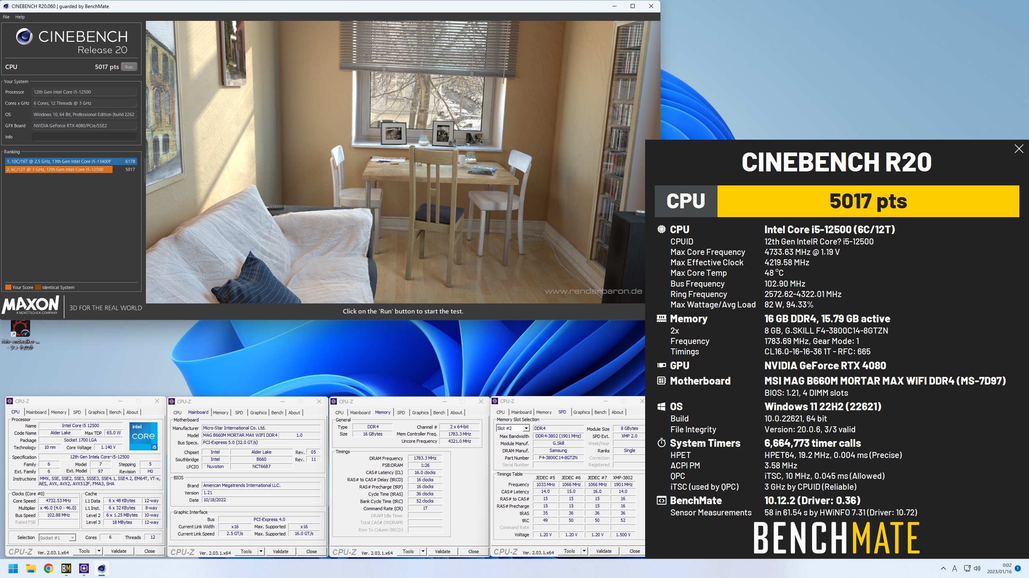Click the GPU card icon in BenchMate panel

(661, 365)
